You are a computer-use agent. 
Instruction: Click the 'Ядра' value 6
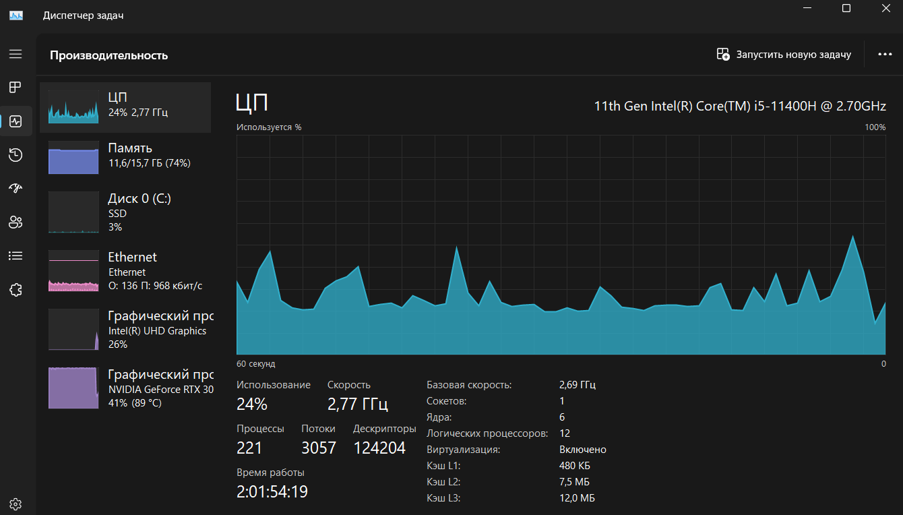pyautogui.click(x=562, y=417)
